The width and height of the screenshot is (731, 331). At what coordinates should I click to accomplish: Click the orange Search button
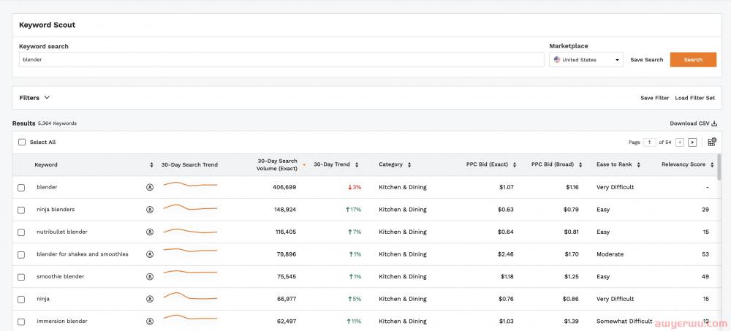click(693, 60)
